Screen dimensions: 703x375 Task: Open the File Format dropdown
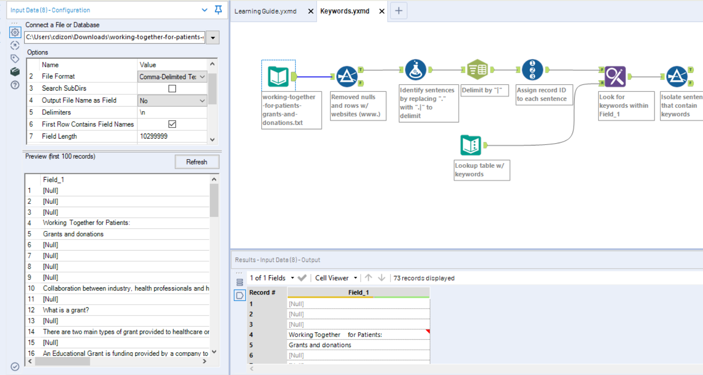coord(202,76)
